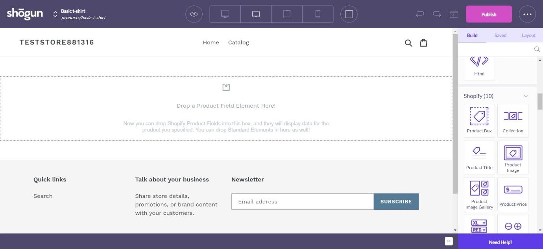Switch to the Saved tab

coord(501,35)
